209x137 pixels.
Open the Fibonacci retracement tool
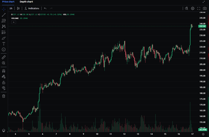click(x=4, y=21)
